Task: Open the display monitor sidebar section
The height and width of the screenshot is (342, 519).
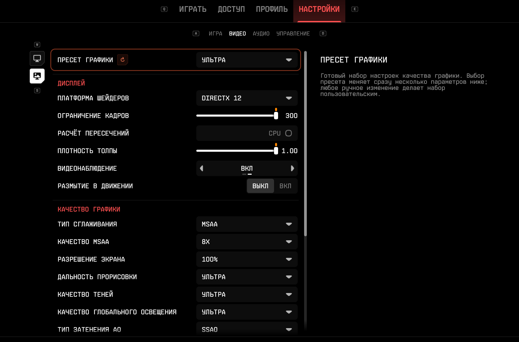Action: point(37,58)
